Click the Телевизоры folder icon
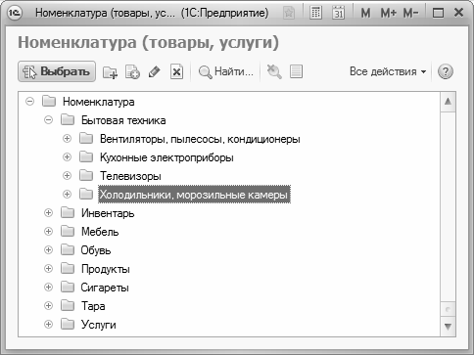 click(86, 176)
